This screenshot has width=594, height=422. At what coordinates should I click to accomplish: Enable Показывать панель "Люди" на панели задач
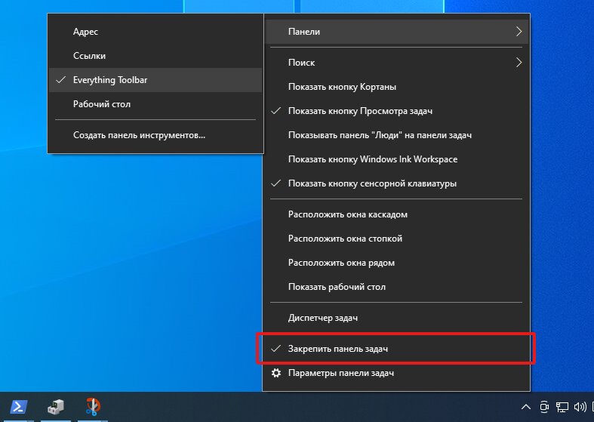pos(396,135)
